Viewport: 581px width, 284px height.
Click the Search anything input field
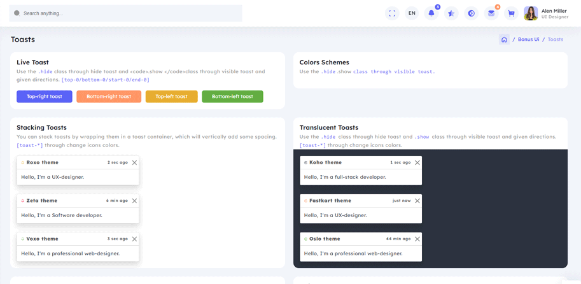pyautogui.click(x=127, y=13)
